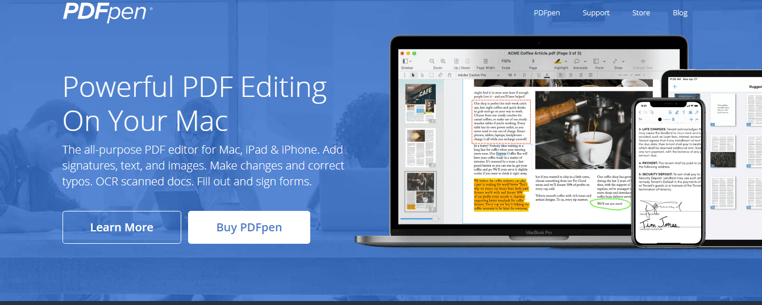Select the eraser tool in editing bar
Viewport: 762px width, 305px height.
tap(440, 75)
